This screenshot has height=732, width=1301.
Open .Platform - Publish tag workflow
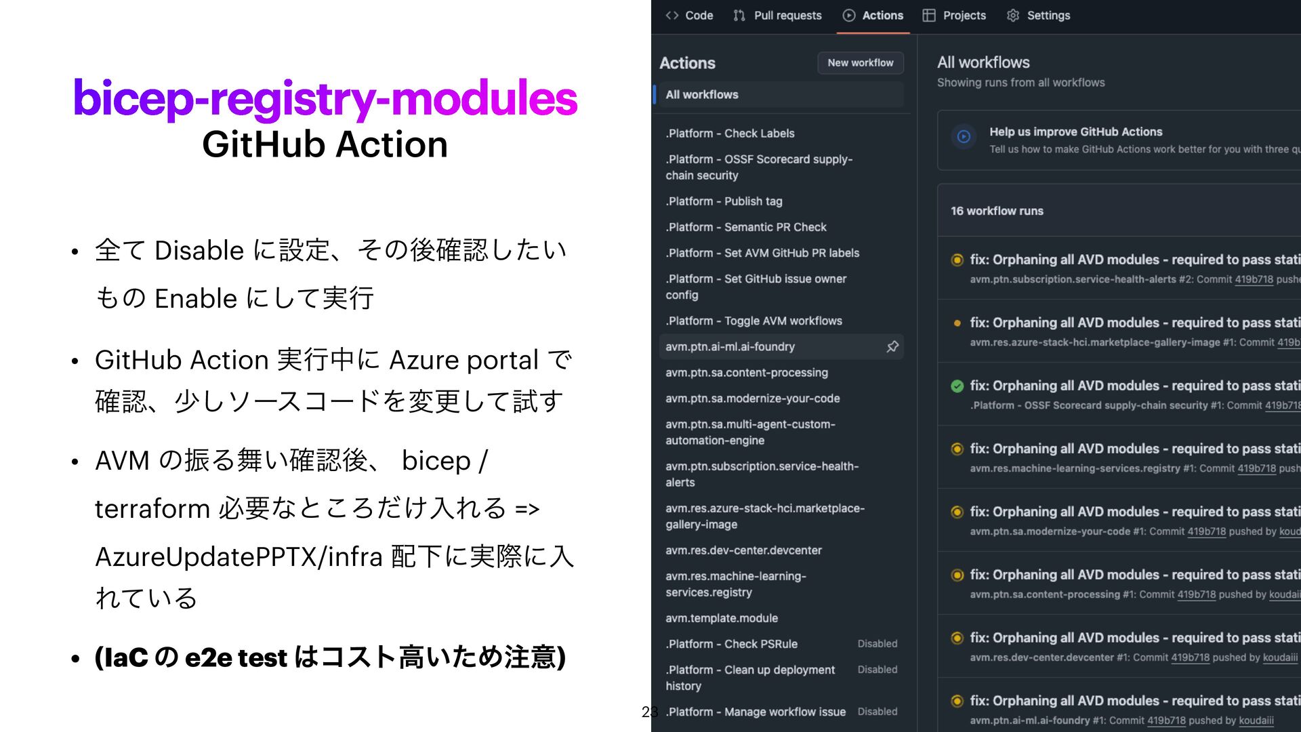(724, 201)
